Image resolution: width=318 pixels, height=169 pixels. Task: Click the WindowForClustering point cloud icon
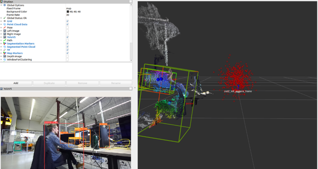pyautogui.click(x=5, y=60)
